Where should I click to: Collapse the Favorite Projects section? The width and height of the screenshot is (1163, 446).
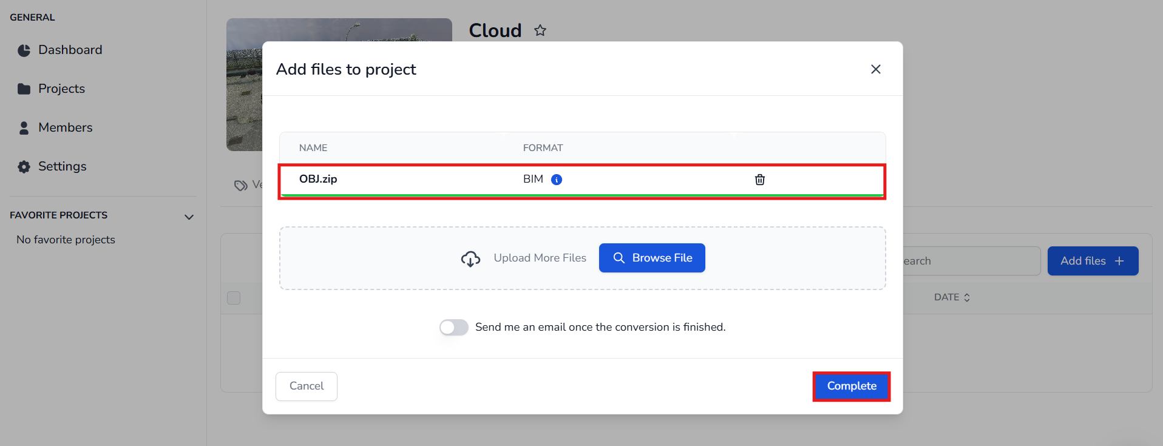click(189, 217)
